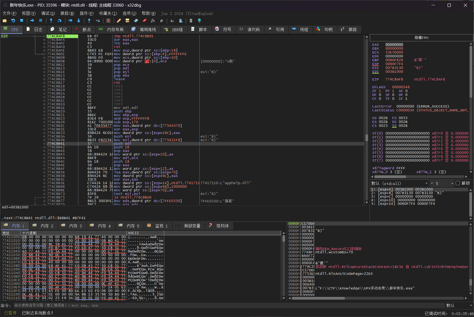Restart the debuggee with the restart icon
The width and height of the screenshot is (474, 317).
[x=13, y=21]
